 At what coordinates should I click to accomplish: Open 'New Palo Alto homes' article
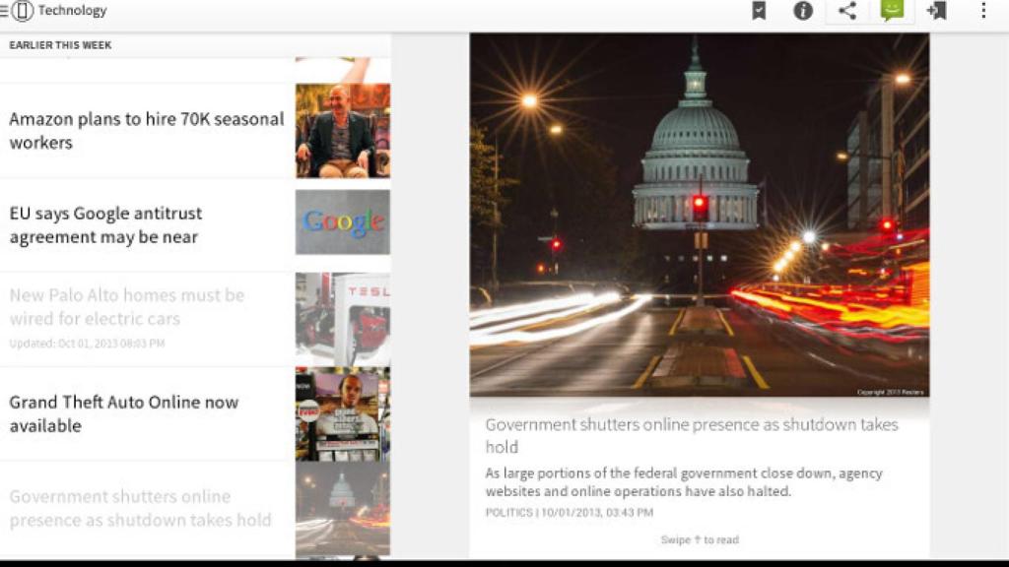pos(127,307)
